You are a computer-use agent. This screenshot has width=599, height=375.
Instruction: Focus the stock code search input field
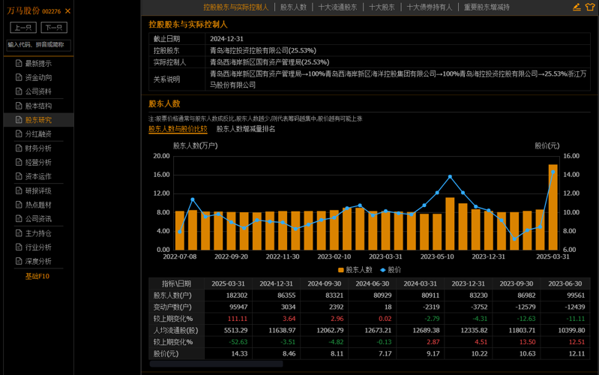coord(38,45)
